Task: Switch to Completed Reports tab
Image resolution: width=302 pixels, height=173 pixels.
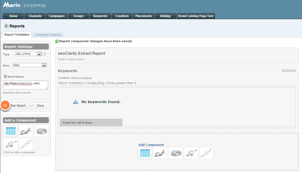Action: click(x=48, y=34)
